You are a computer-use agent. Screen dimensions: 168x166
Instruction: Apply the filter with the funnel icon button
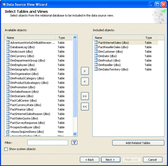click(x=74, y=143)
